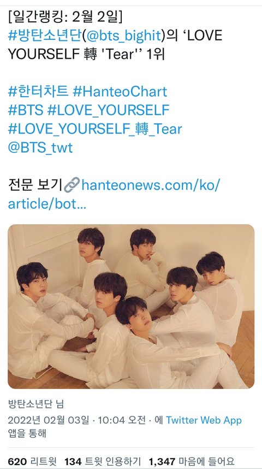The width and height of the screenshot is (262, 469).
Task: Open the #LOVE_YOURSELF hashtag
Action: (x=109, y=110)
